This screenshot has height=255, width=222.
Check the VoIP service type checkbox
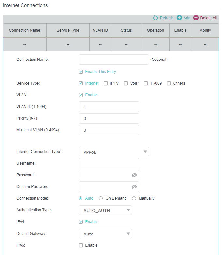[126, 83]
